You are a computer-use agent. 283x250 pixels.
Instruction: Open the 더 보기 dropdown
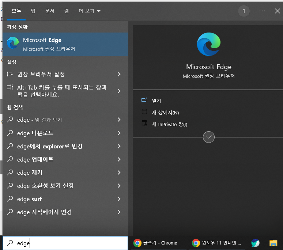point(90,11)
